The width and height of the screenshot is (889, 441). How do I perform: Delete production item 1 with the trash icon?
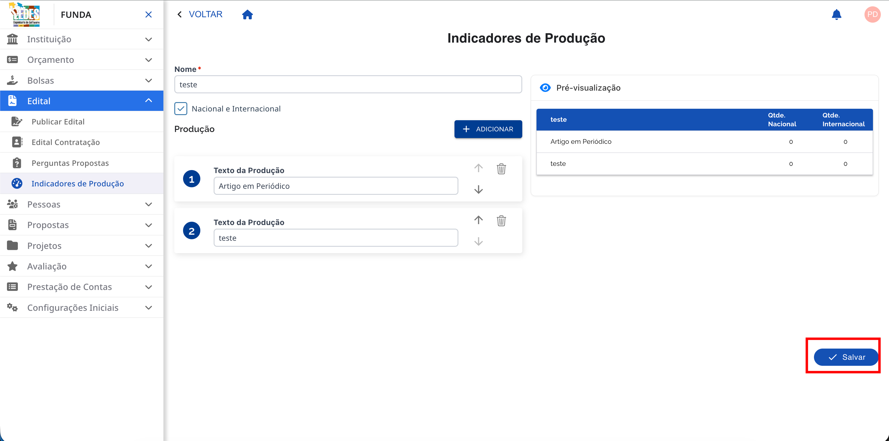pos(501,169)
